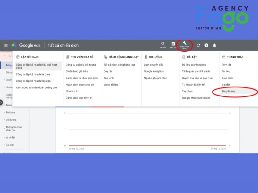Open Tất cả hành động hàng loạt

(x=119, y=65)
